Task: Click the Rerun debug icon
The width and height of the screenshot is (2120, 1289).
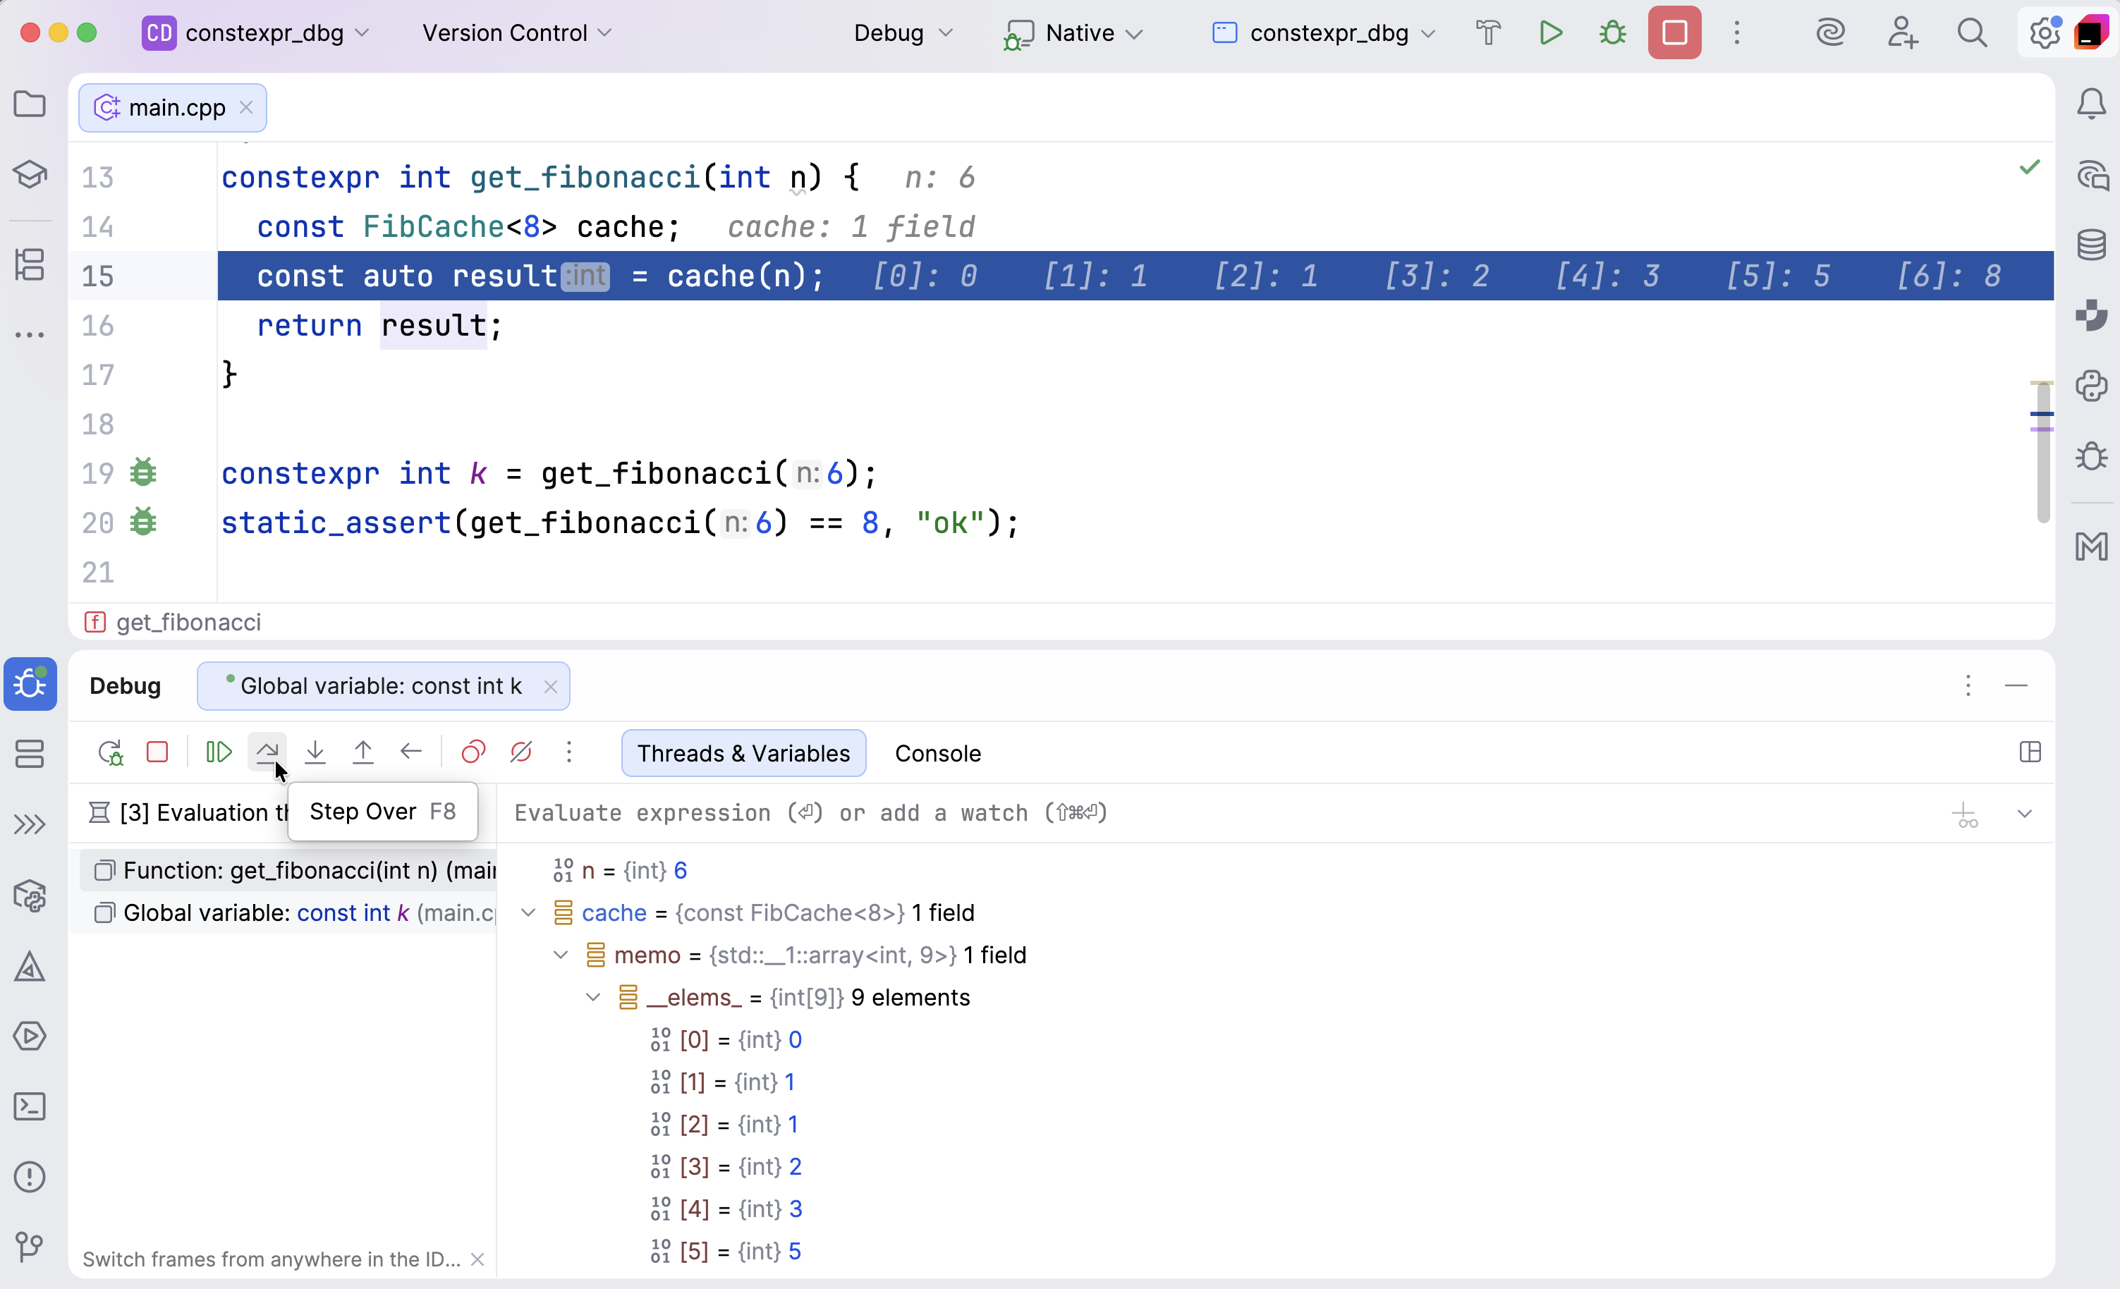Action: [110, 753]
